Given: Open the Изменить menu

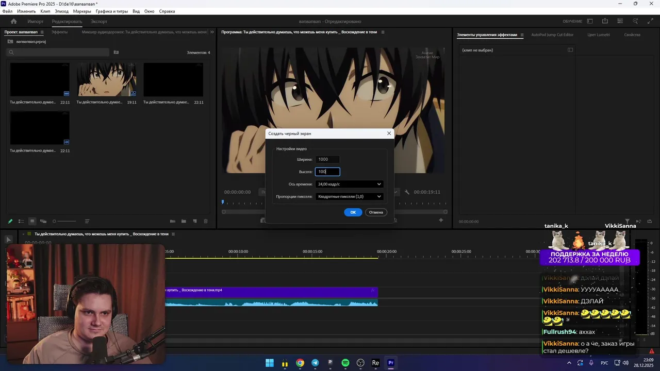Looking at the screenshot, I should coord(26,11).
